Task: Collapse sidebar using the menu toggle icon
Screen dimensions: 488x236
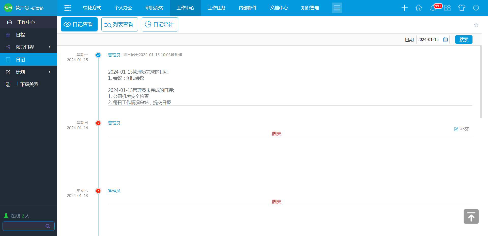Action: tap(68, 8)
